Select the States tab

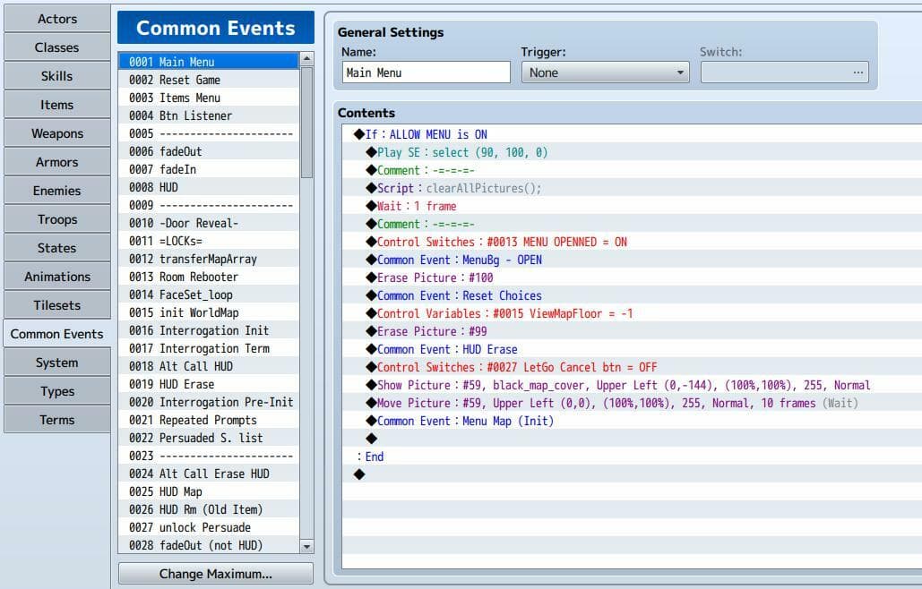click(x=57, y=248)
